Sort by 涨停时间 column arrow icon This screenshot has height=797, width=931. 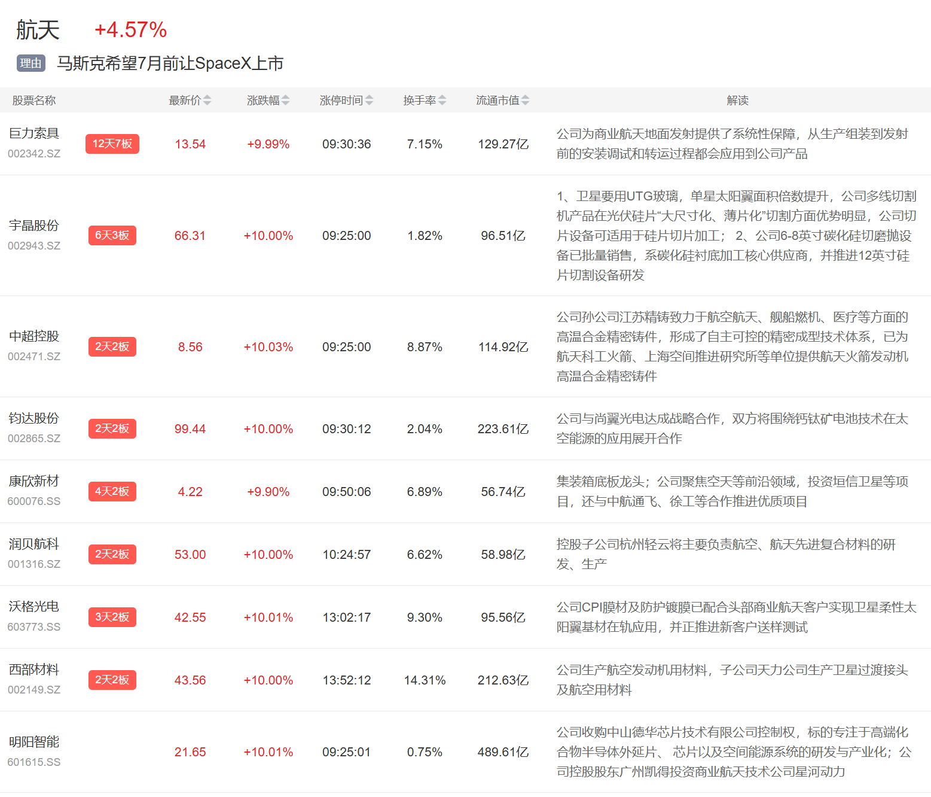click(x=369, y=101)
